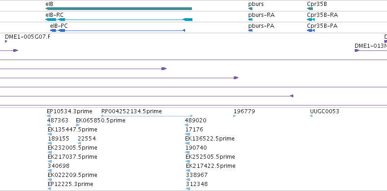Select the DME1-013N clone end marker
Screen dimensions: 387x191
click(357, 50)
